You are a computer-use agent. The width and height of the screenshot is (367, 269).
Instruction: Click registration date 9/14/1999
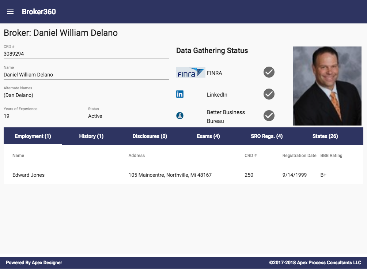pyautogui.click(x=295, y=175)
